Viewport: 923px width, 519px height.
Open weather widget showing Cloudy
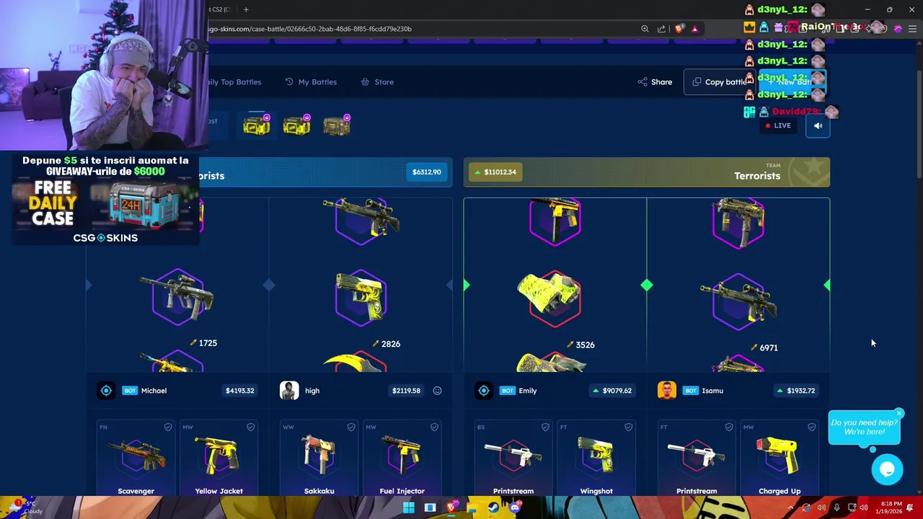point(25,508)
